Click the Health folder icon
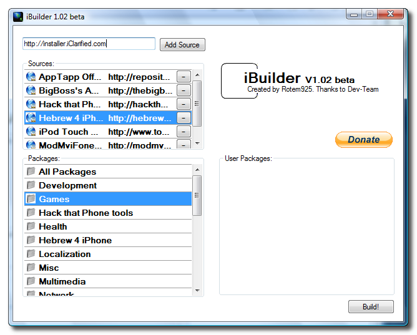Image resolution: width=417 pixels, height=335 pixels. pos(31,226)
